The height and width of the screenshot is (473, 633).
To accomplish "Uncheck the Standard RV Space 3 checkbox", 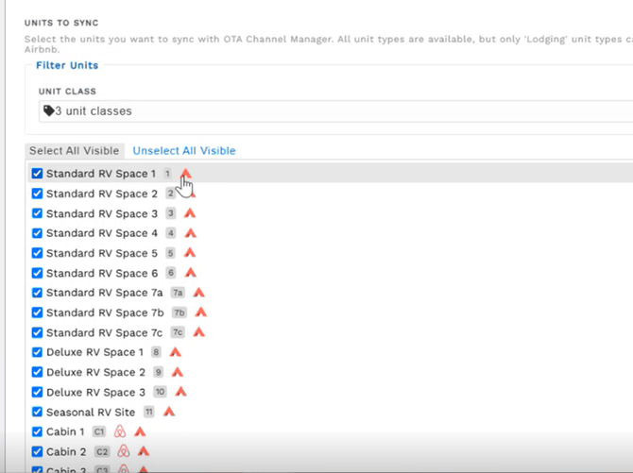I will pos(37,213).
